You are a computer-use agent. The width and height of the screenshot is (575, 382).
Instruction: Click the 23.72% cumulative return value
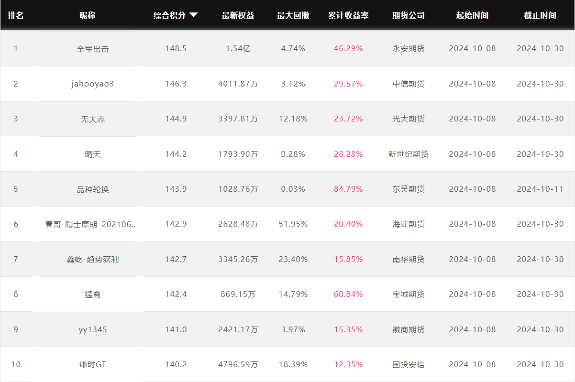click(x=348, y=119)
